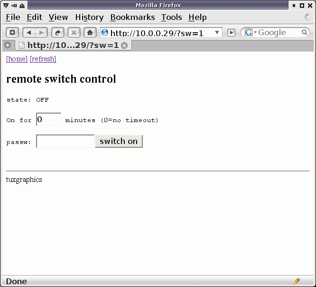Click the 'minutes (0=no timeout)' text
The image size is (316, 287).
(112, 120)
